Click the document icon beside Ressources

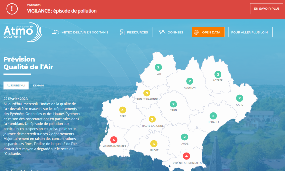coord(122,32)
